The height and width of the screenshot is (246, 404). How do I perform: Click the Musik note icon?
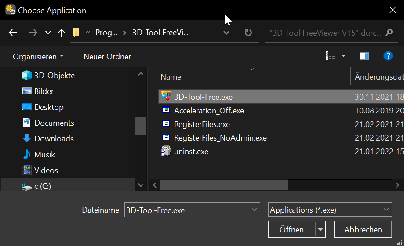click(26, 155)
